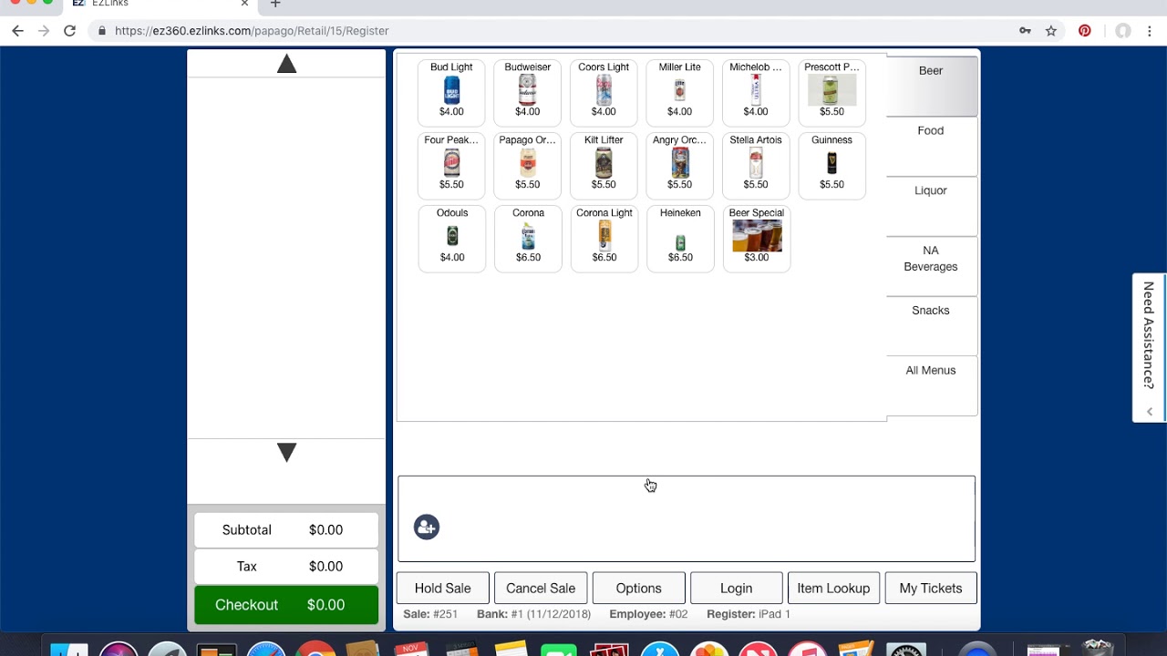Viewport: 1167px width, 656px height.
Task: Open the Chrome profile avatar
Action: click(x=1123, y=31)
